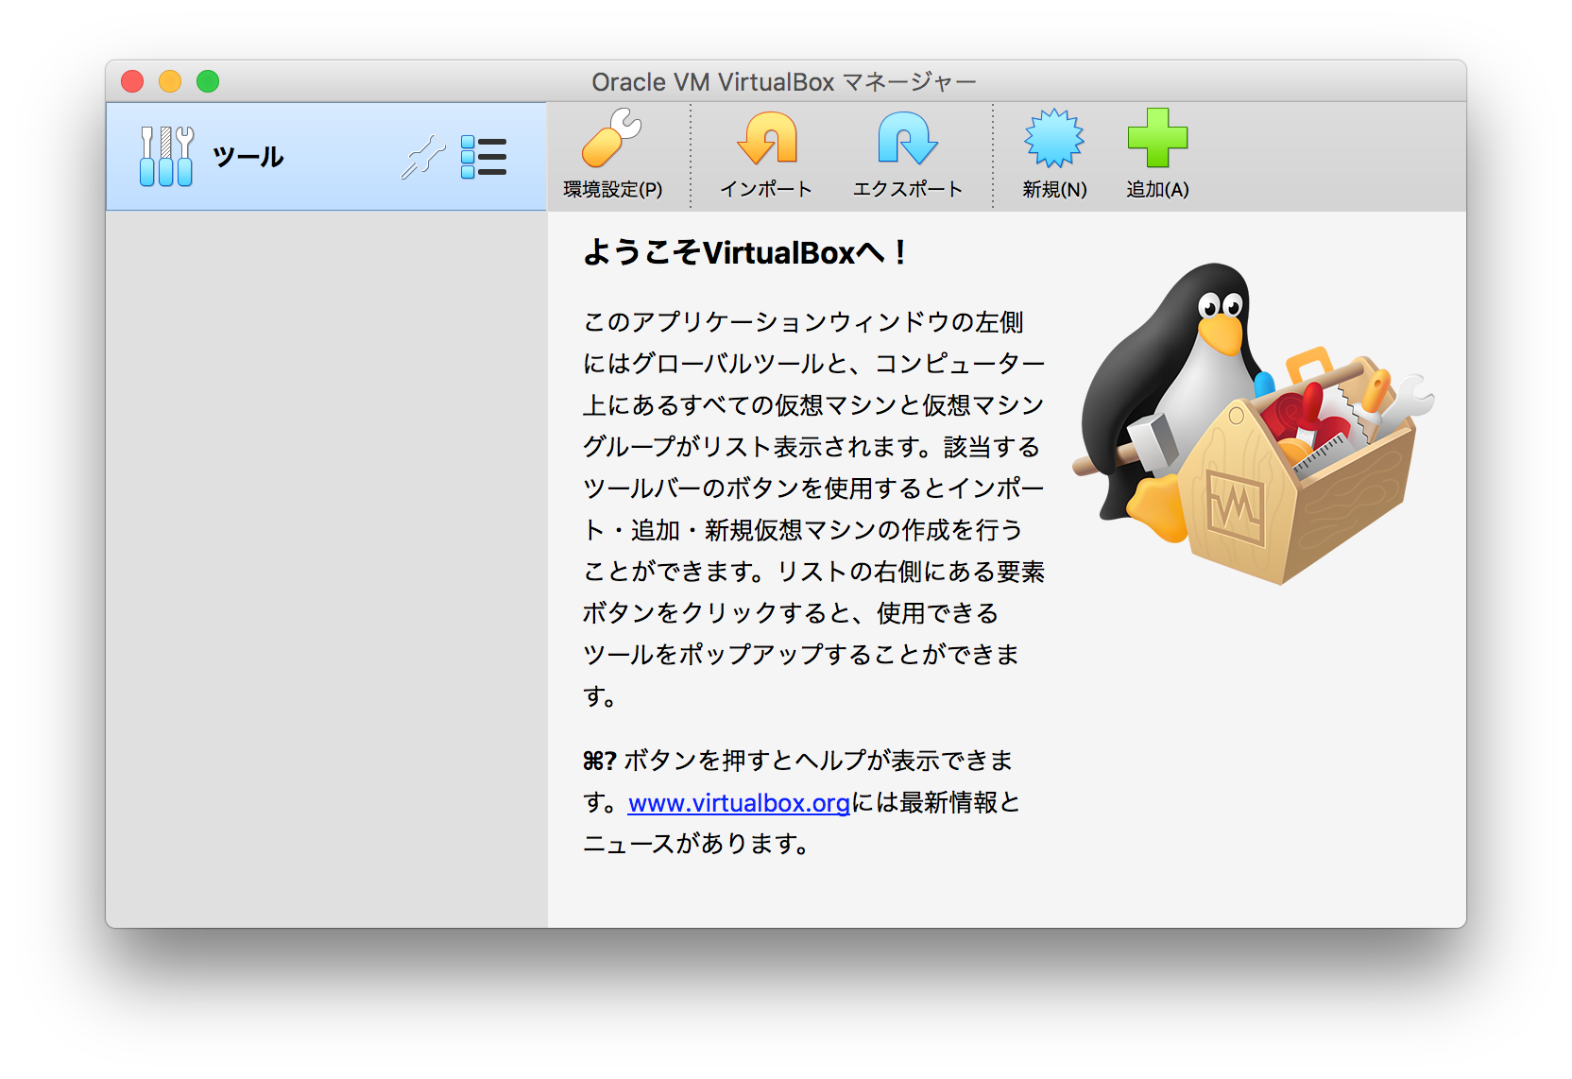Create a new virtual machine with the star icon
This screenshot has height=1079, width=1572.
(x=1055, y=140)
